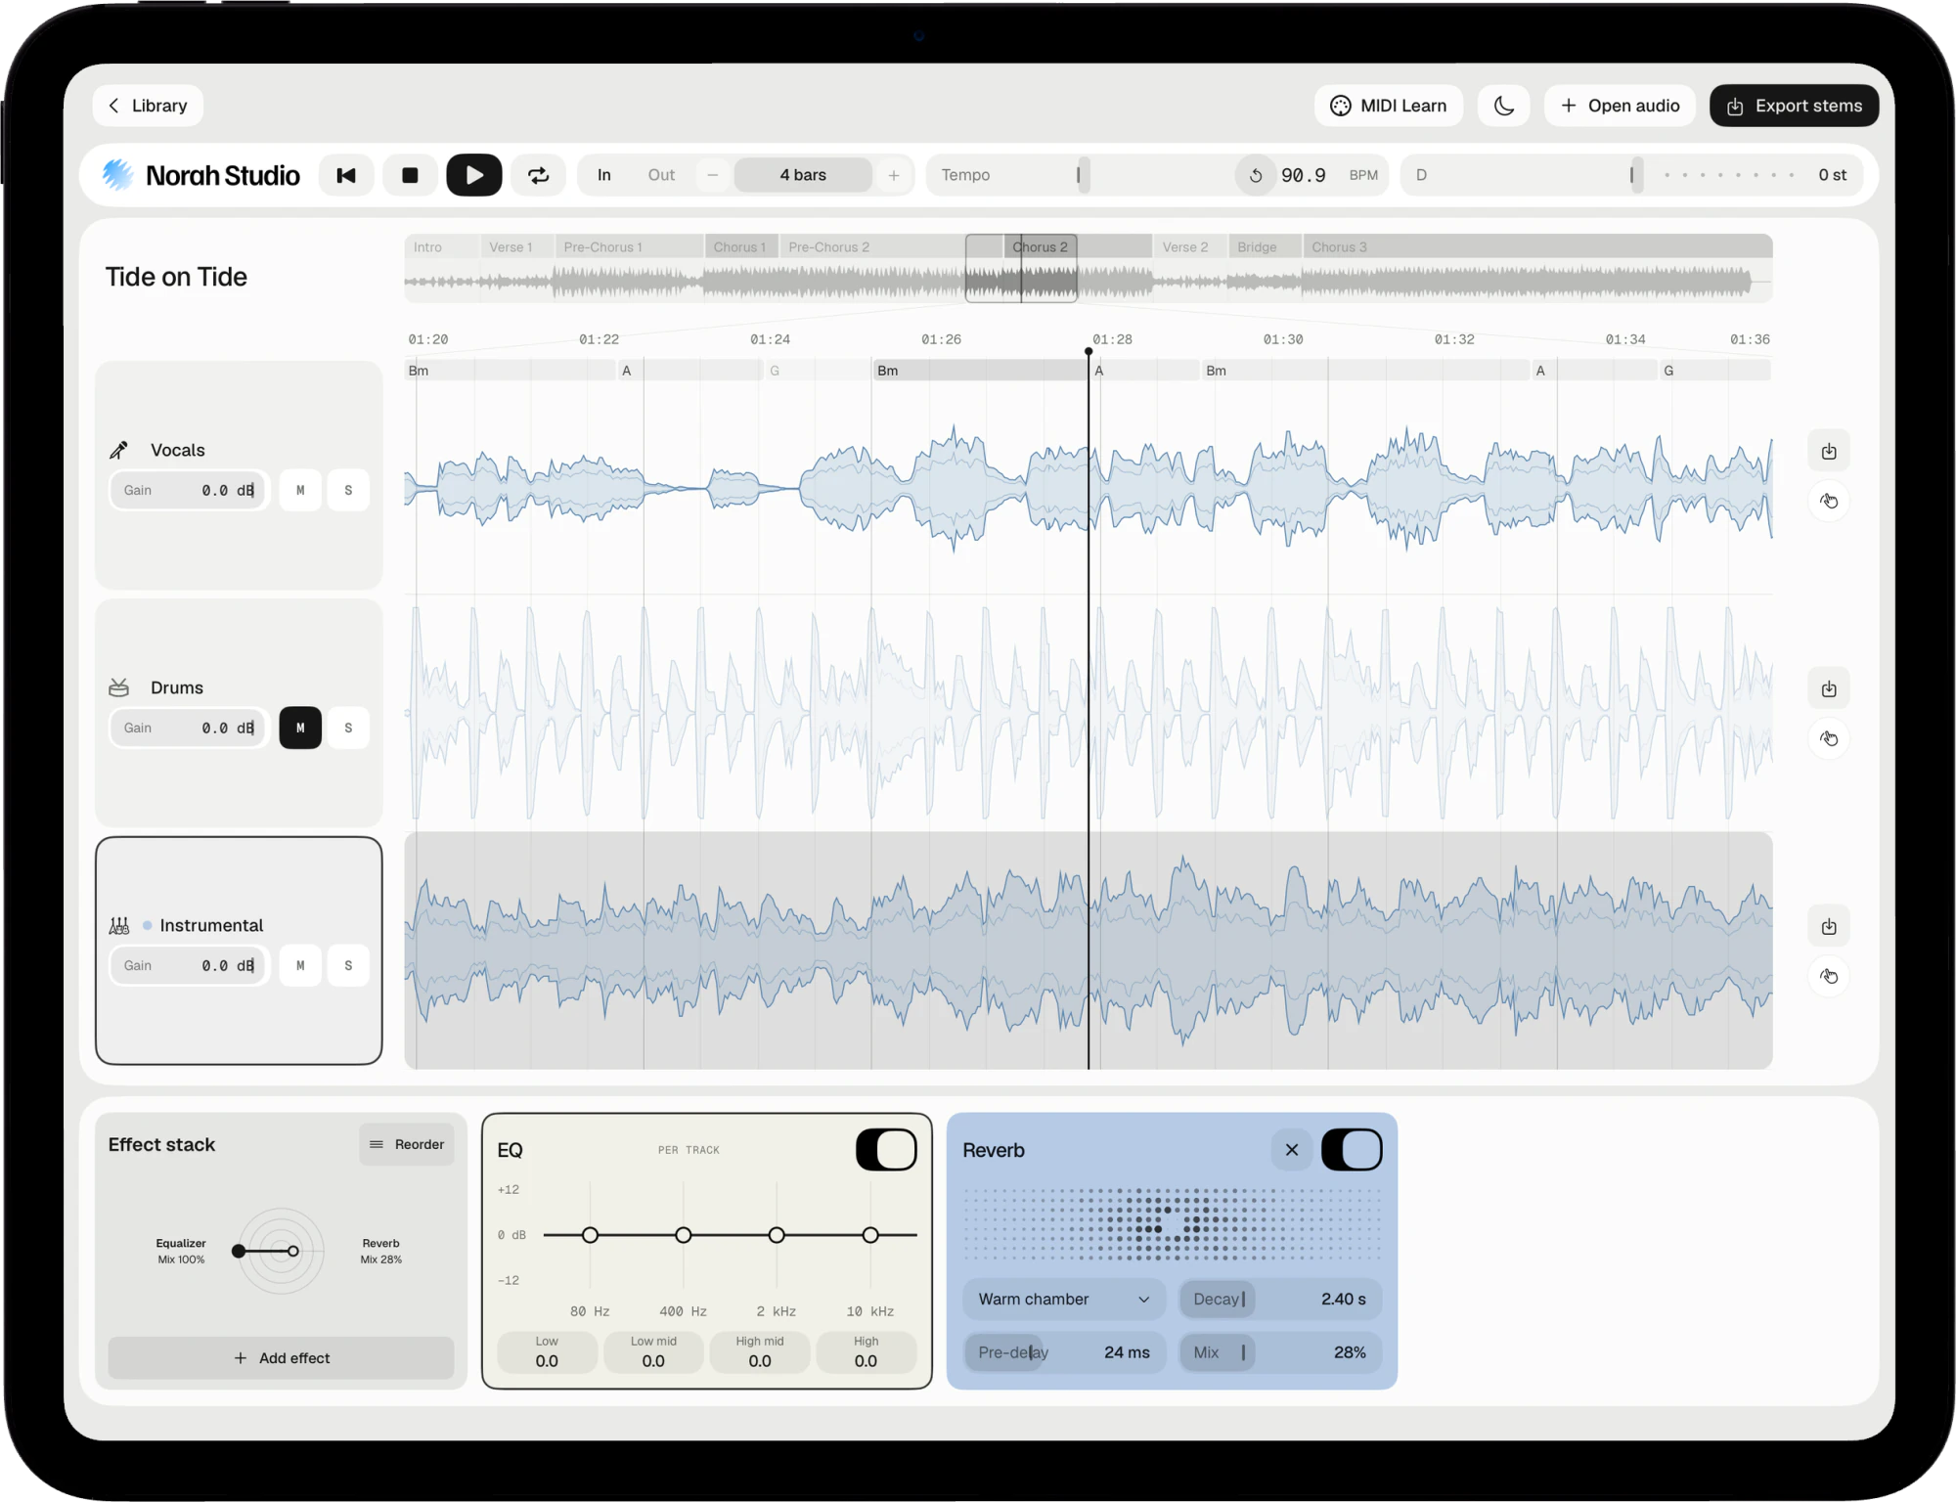Toggle the EQ effect on/off switch
This screenshot has height=1502, width=1956.
click(886, 1150)
